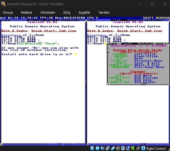This screenshot has height=151, width=170.
Task: Click the "Install onto hard drive (y or n)?" prompt
Action: (x=37, y=54)
